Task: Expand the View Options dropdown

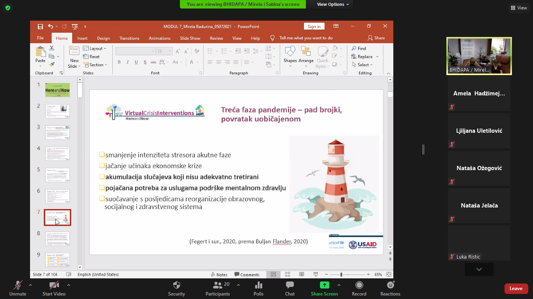Action: tap(333, 4)
